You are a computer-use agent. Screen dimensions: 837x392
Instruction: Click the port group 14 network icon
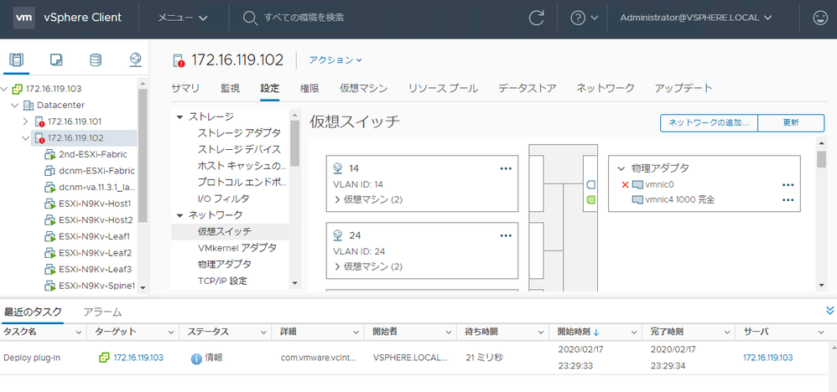point(338,168)
